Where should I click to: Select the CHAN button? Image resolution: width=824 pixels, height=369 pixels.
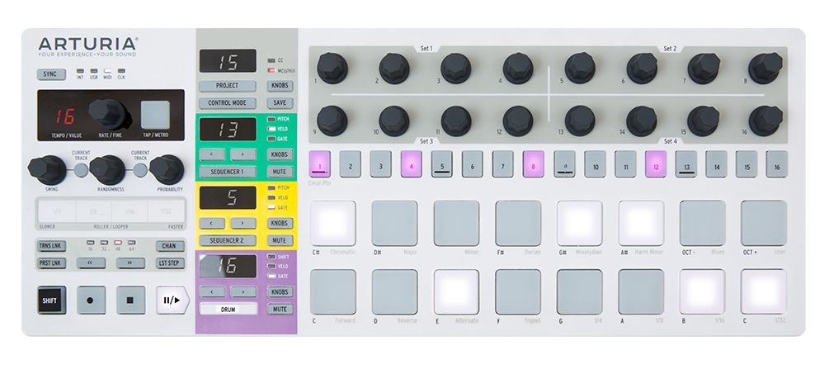[169, 246]
